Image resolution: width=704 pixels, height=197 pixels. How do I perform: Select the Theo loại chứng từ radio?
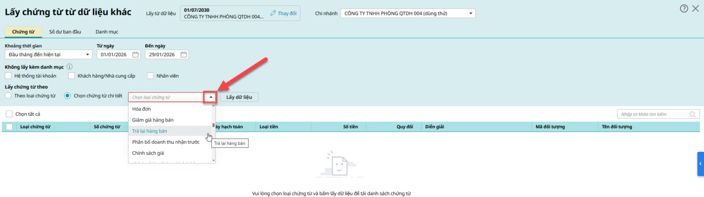(8, 96)
